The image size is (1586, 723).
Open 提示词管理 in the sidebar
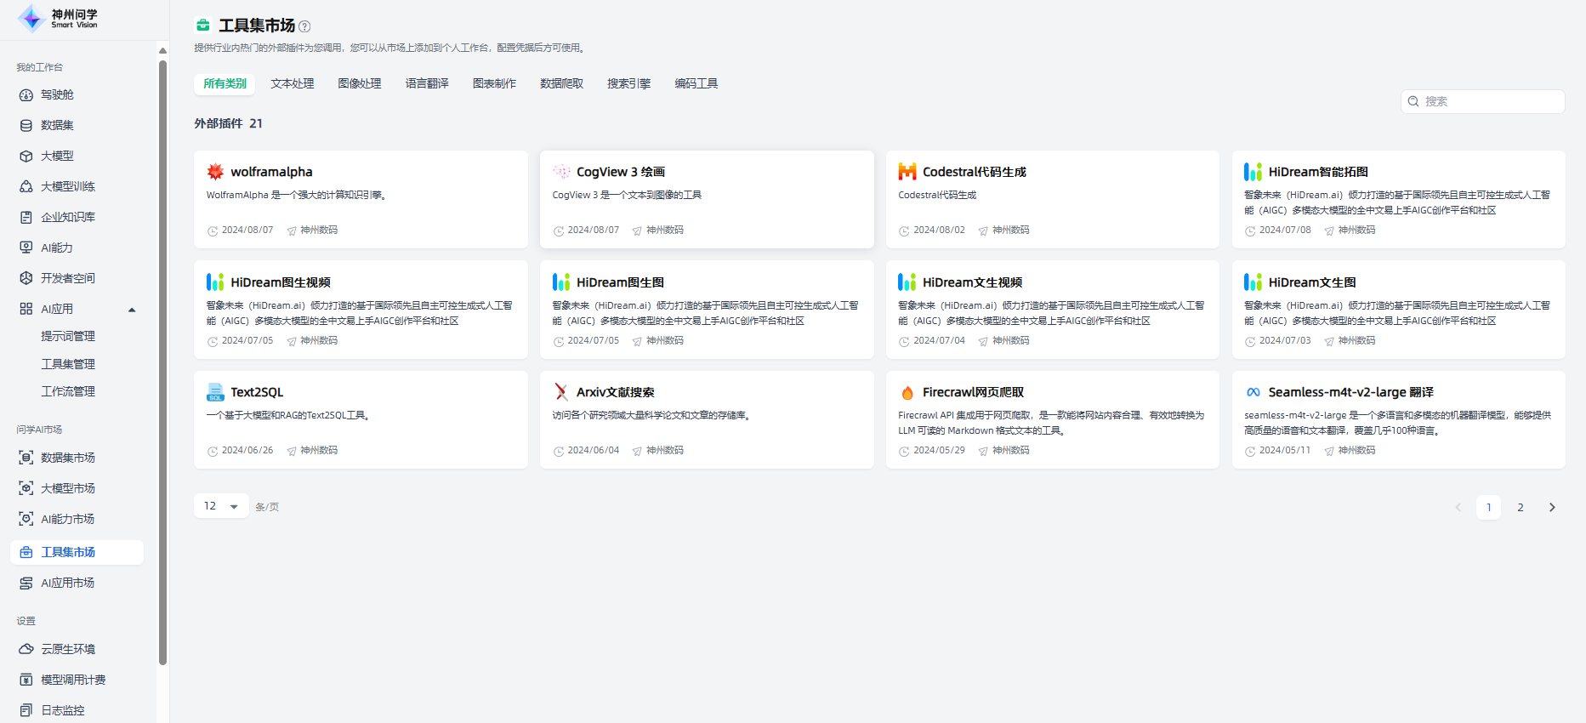[68, 337]
